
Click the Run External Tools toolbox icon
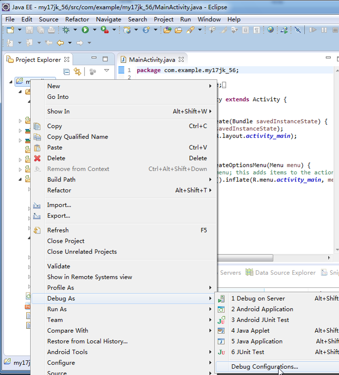click(x=105, y=30)
